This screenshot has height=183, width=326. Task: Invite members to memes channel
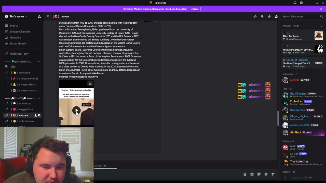35,115
